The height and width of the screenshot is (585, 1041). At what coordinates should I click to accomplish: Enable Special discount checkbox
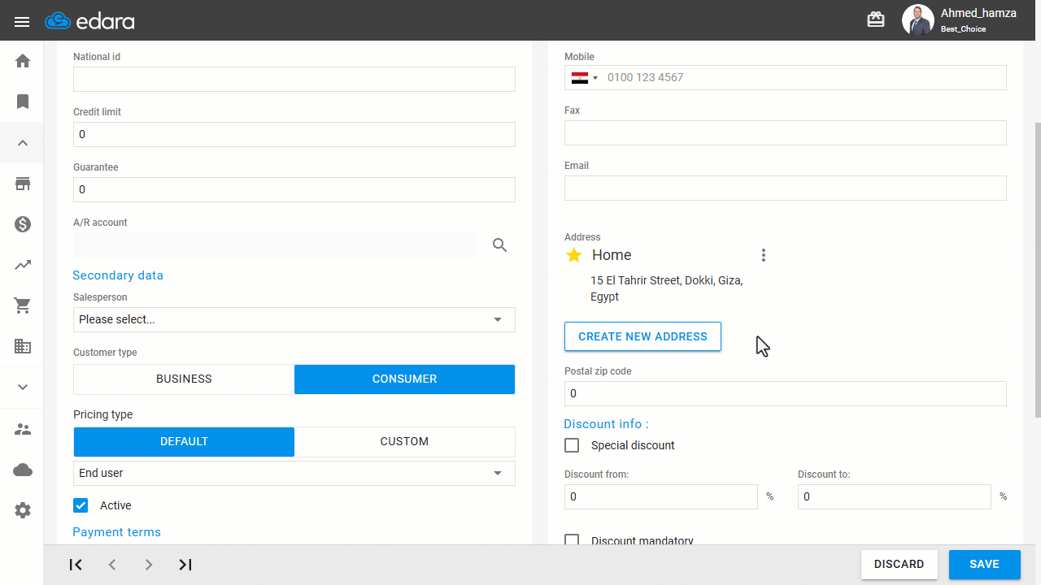click(x=572, y=445)
